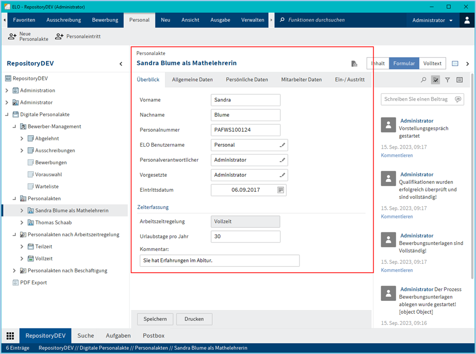Click the user profile icon at top right
The width and height of the screenshot is (476, 354).
467,20
